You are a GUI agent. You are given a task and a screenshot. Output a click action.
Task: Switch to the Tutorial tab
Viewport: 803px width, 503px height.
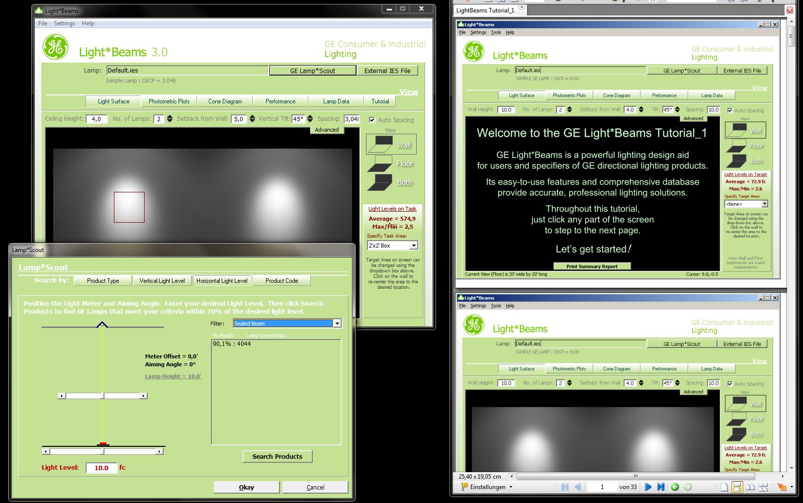(x=380, y=101)
